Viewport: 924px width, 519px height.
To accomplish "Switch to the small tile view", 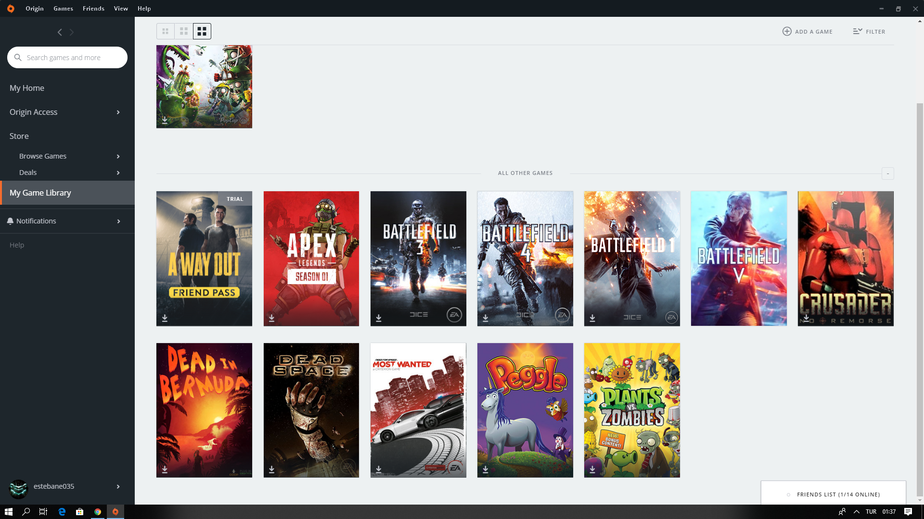I will click(x=166, y=31).
